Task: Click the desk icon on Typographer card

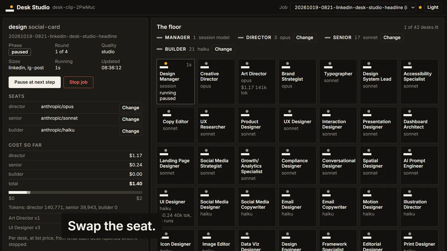Action: pos(328,65)
